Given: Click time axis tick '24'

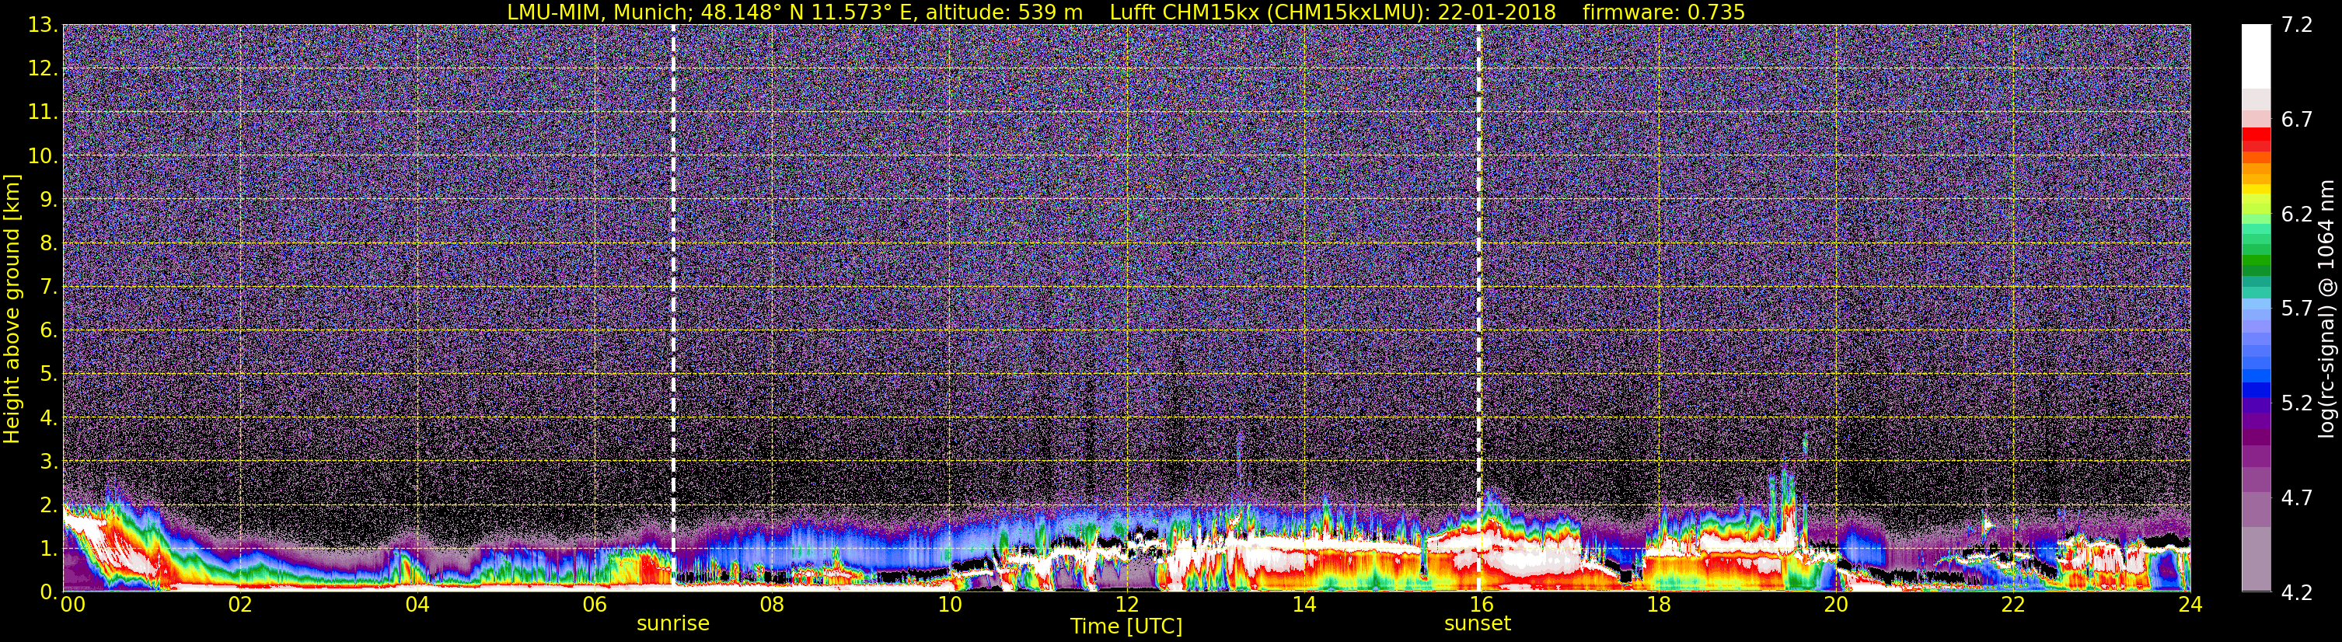Looking at the screenshot, I should (2190, 605).
